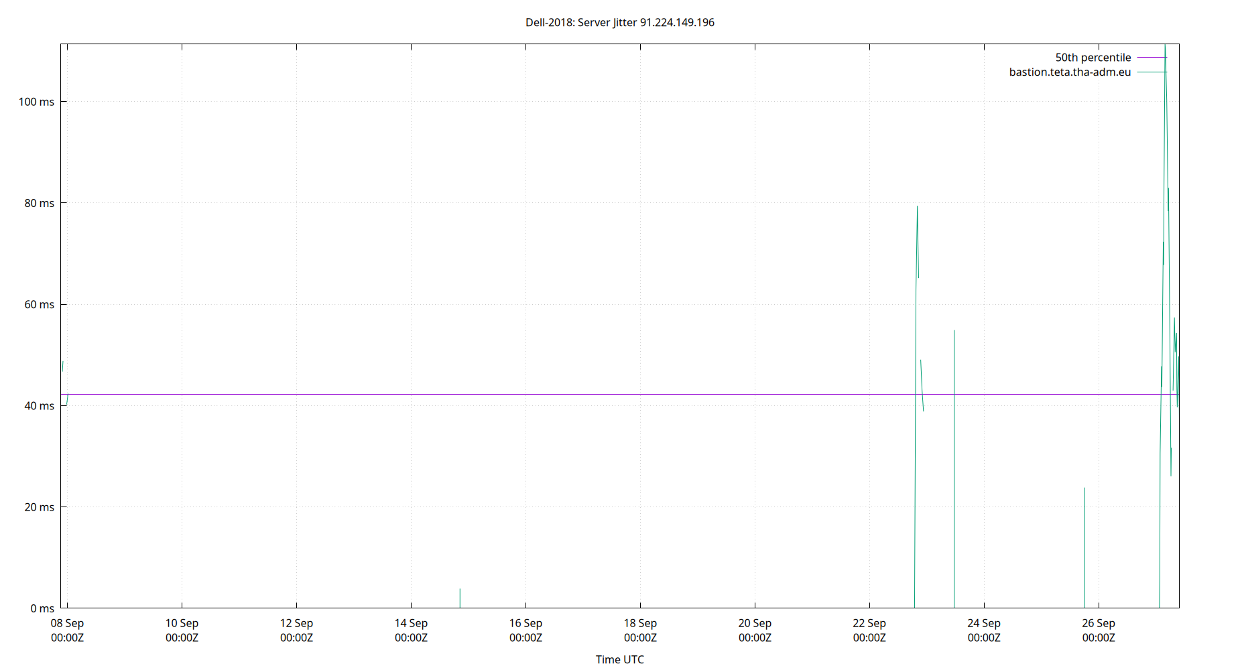Click the '26 Sep' x-axis date label
This screenshot has height=670, width=1240.
(1099, 623)
